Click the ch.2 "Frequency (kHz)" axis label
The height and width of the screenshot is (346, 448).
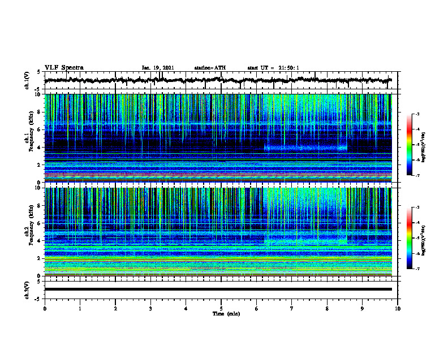coord(31,225)
